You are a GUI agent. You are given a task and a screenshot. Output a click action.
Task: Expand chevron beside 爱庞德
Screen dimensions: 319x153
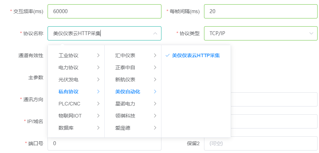[155, 128]
